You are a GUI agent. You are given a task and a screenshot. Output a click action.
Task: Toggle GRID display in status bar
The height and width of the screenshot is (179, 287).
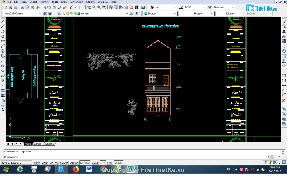pos(44,162)
